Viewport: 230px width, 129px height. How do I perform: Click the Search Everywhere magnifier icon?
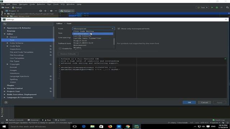[227, 7]
